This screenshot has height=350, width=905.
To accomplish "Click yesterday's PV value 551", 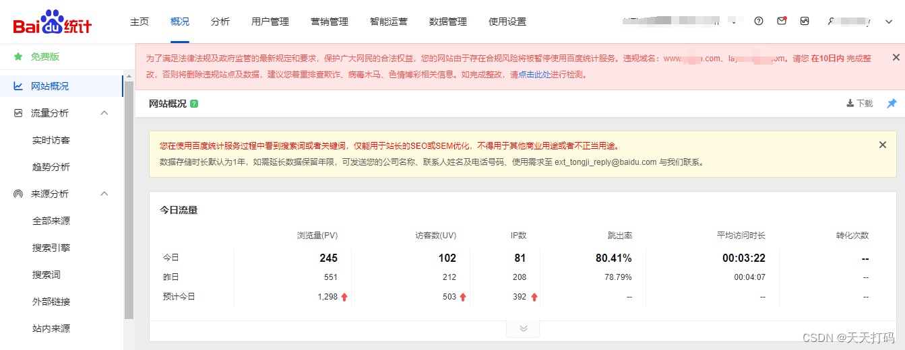I will coord(331,277).
